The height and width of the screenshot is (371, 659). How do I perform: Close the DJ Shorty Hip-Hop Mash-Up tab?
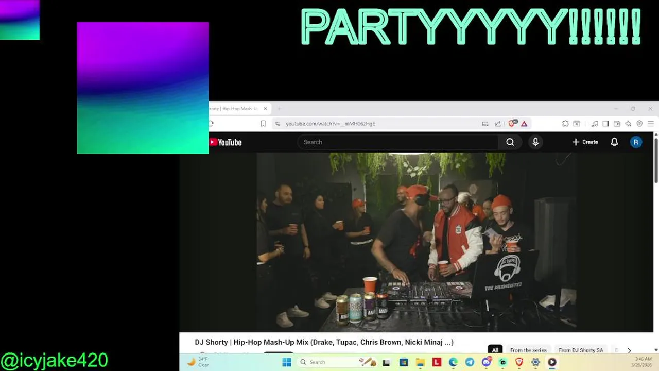click(266, 109)
